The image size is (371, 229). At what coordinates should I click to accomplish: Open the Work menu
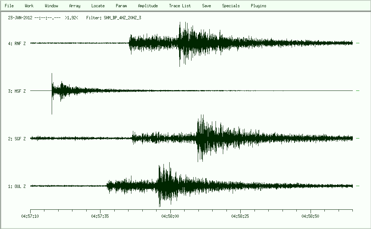[x=29, y=6]
